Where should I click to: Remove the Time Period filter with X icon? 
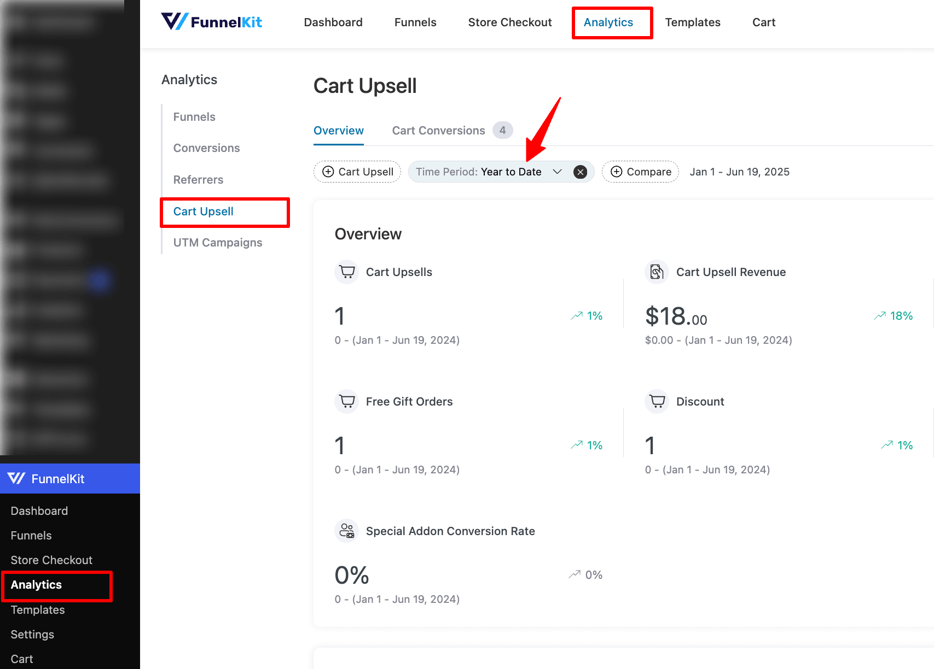(581, 172)
